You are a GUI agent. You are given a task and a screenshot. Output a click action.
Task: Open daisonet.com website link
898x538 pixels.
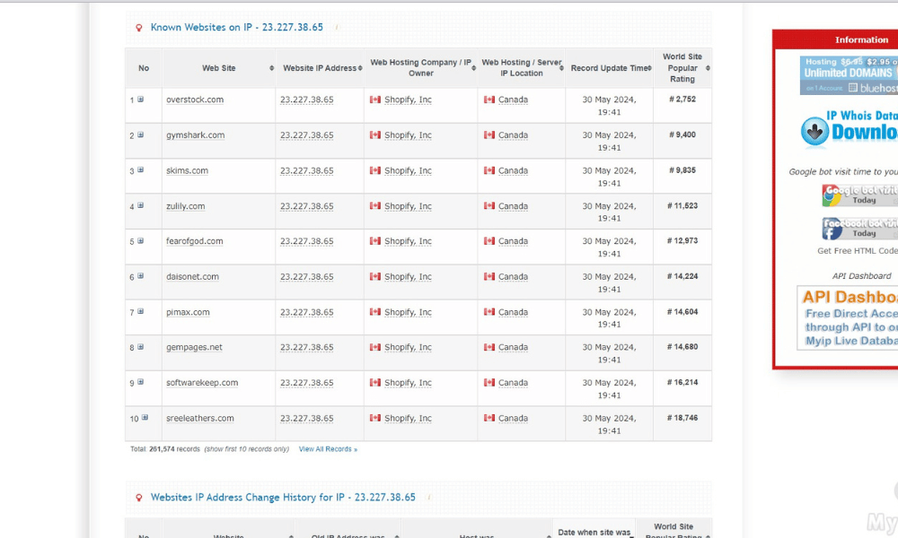pyautogui.click(x=192, y=277)
